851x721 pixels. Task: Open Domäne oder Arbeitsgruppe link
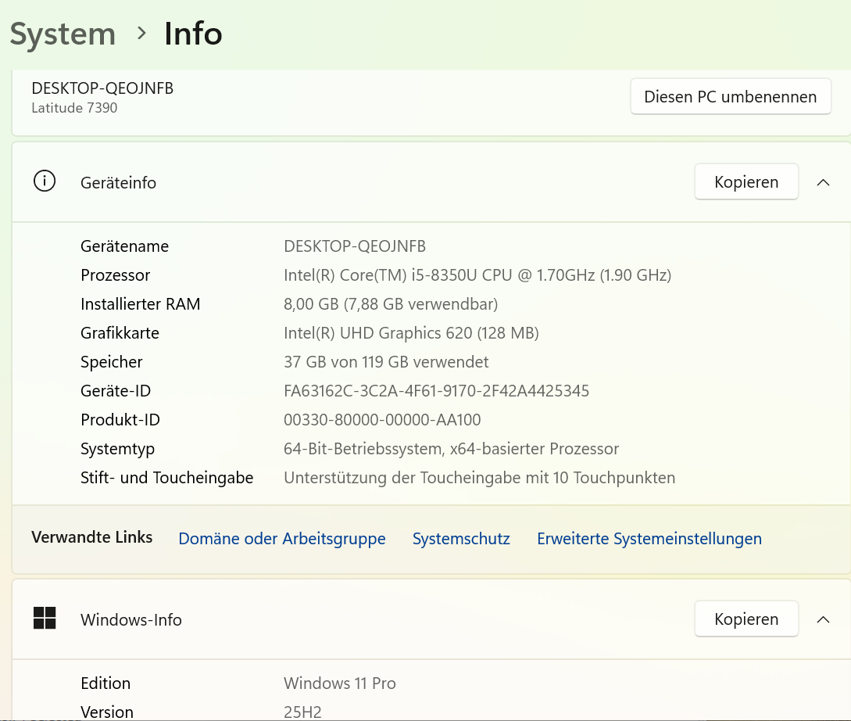[281, 539]
